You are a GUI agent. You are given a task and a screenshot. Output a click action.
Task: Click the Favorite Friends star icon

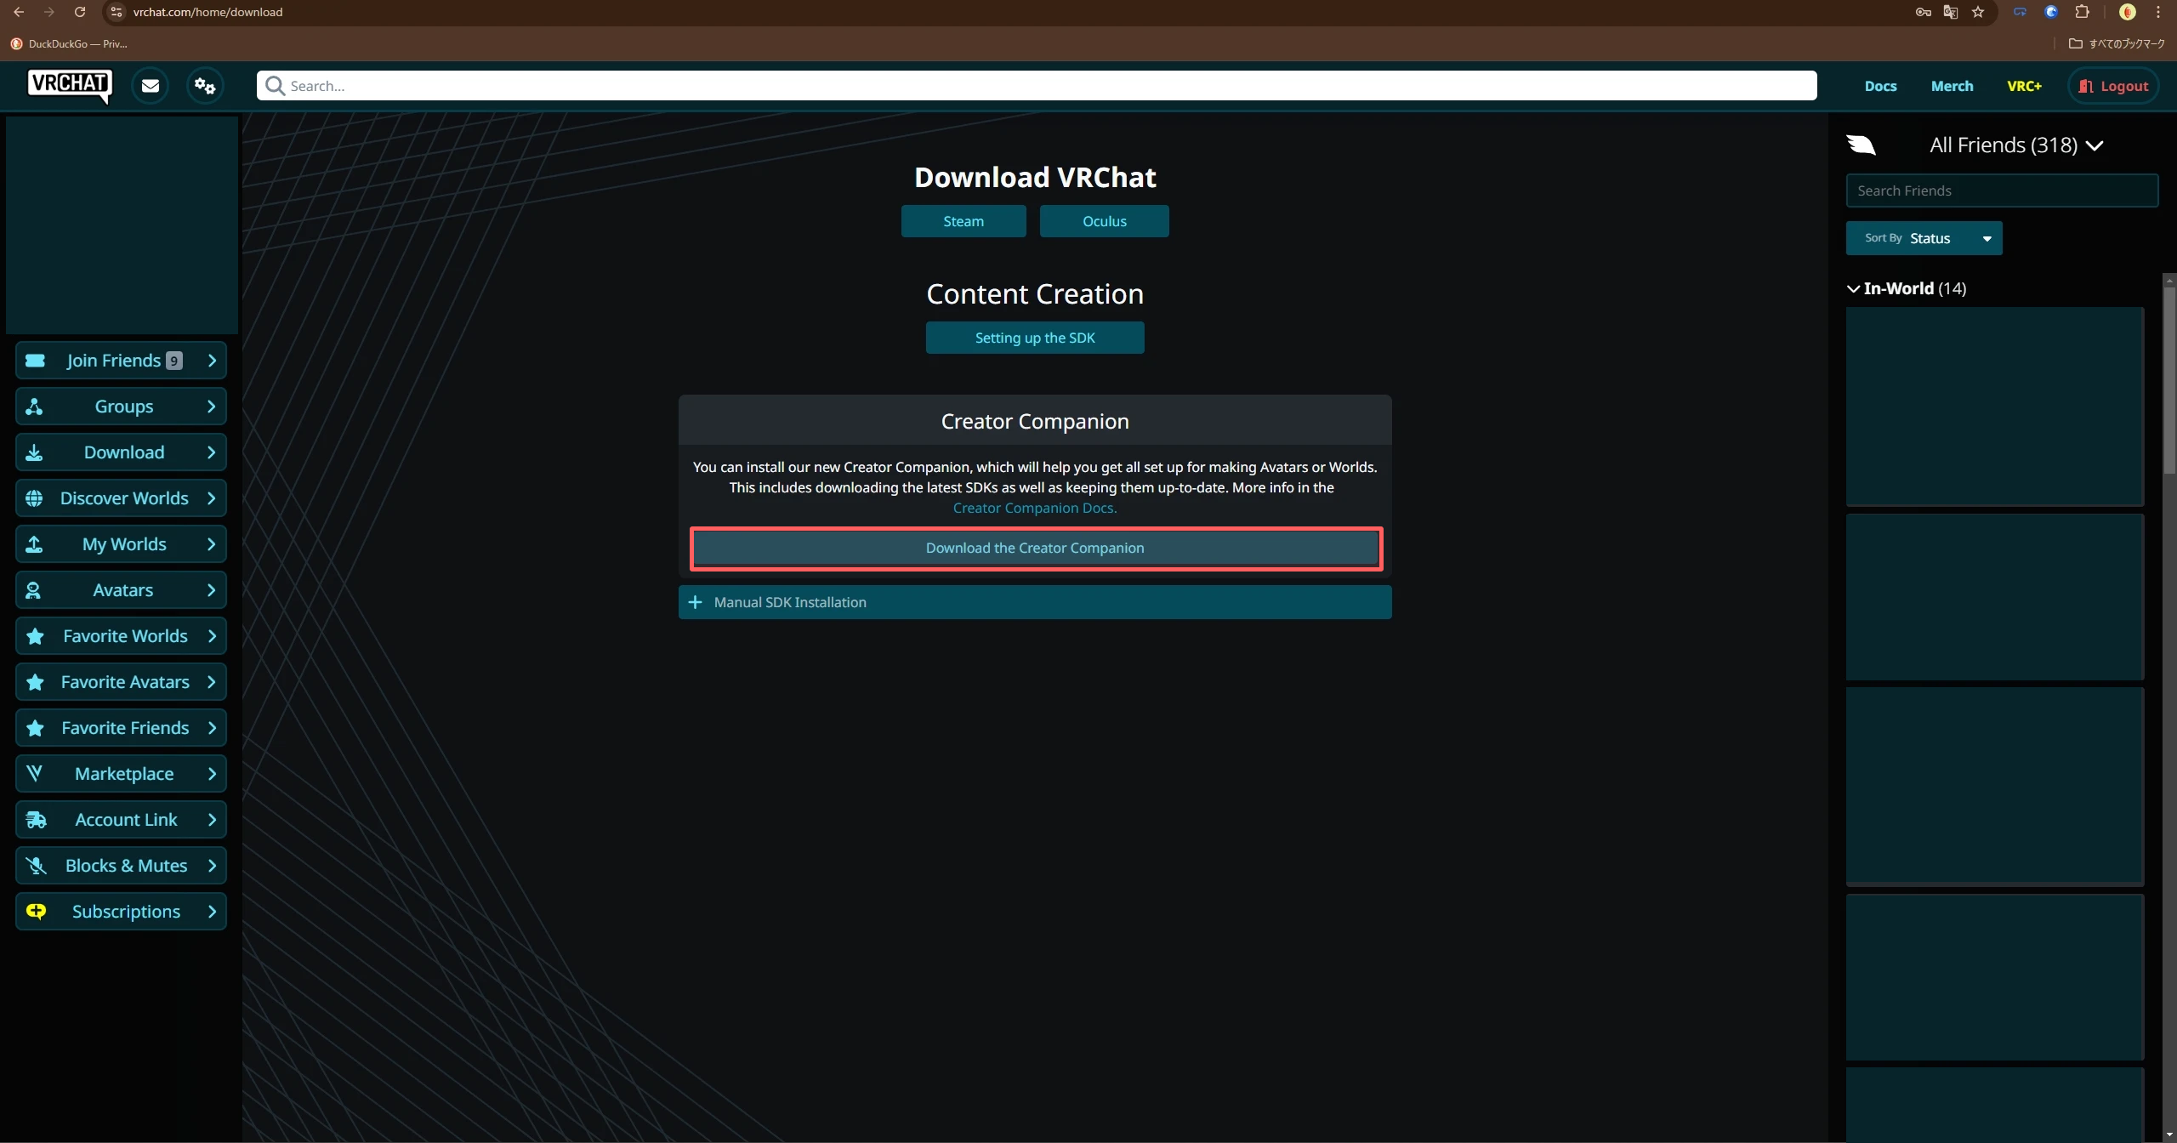click(35, 728)
